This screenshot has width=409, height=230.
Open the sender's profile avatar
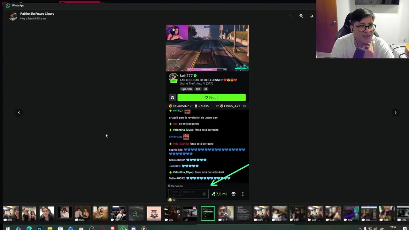click(13, 16)
